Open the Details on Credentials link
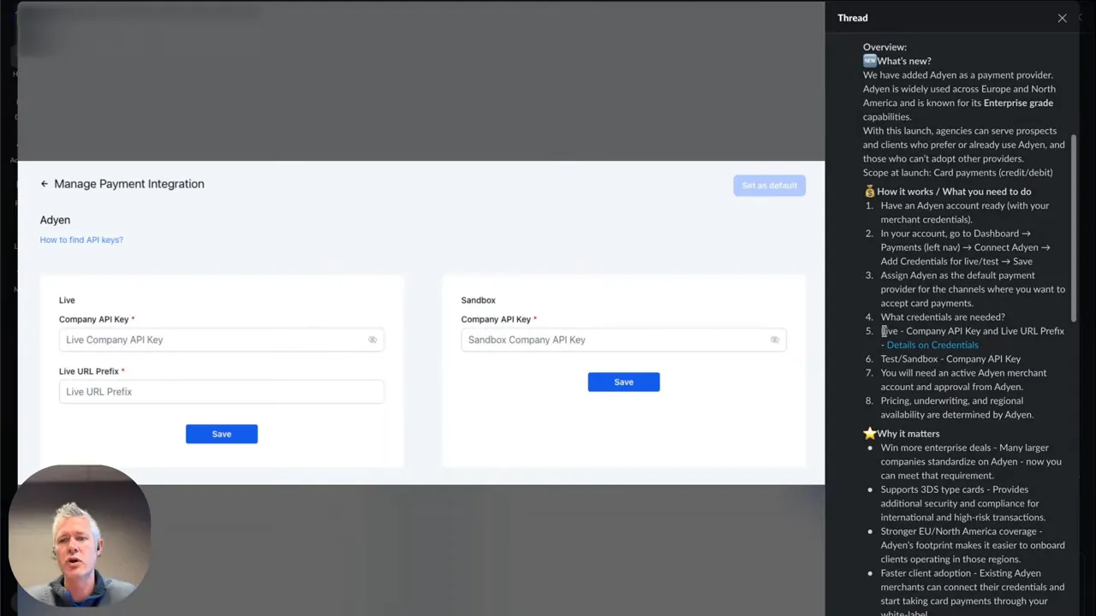The height and width of the screenshot is (616, 1096). 932,345
